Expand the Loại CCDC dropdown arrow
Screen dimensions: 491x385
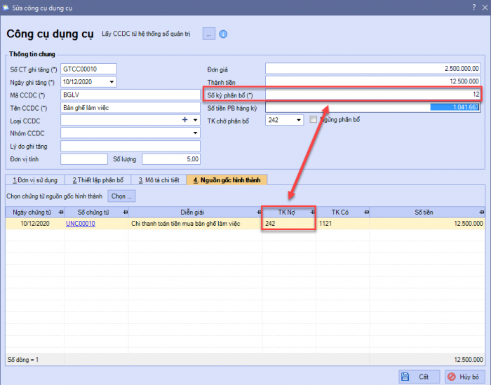point(196,120)
